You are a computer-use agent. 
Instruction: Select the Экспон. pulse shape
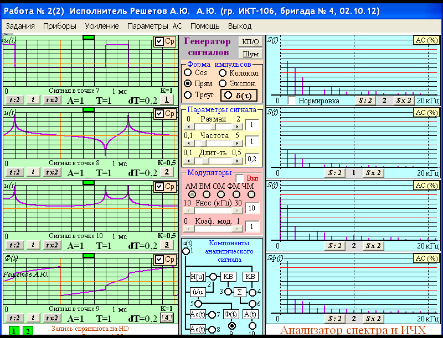[x=223, y=83]
